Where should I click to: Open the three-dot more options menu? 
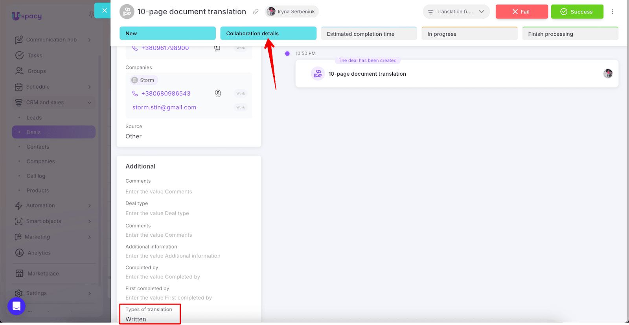612,12
